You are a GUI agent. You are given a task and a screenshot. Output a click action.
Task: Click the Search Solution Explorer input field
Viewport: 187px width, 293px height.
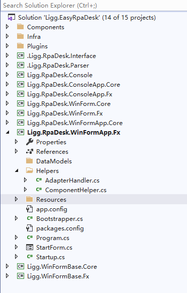point(93,6)
